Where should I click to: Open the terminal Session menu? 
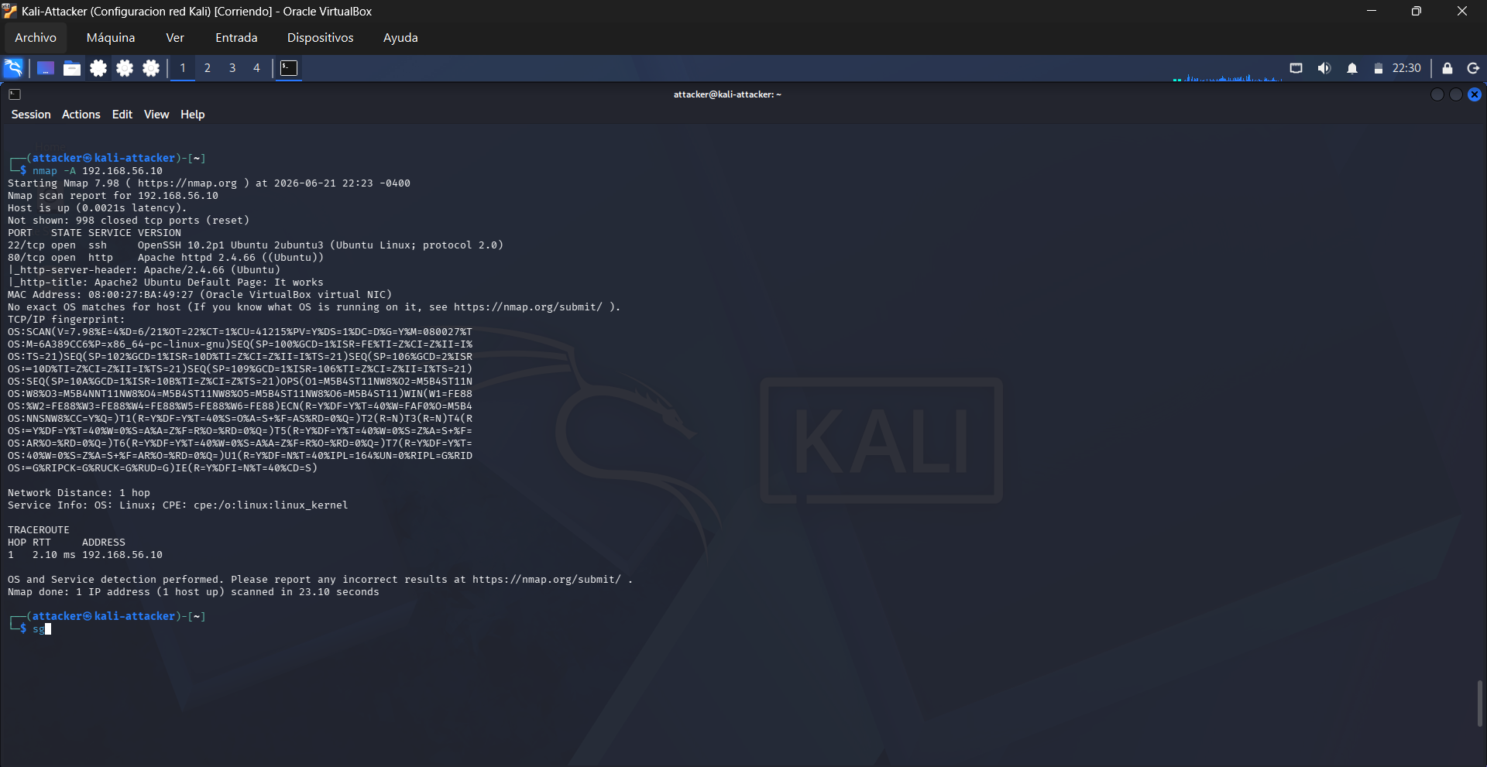31,115
